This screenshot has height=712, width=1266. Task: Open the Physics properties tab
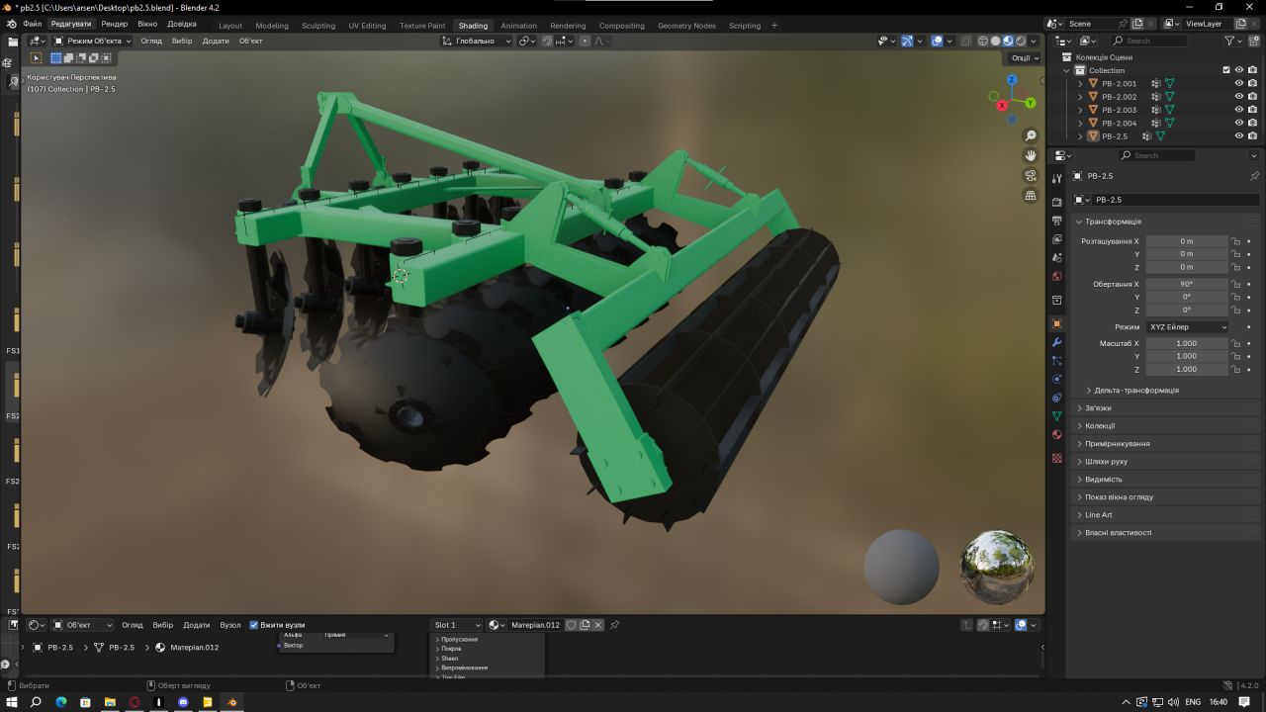click(x=1056, y=379)
